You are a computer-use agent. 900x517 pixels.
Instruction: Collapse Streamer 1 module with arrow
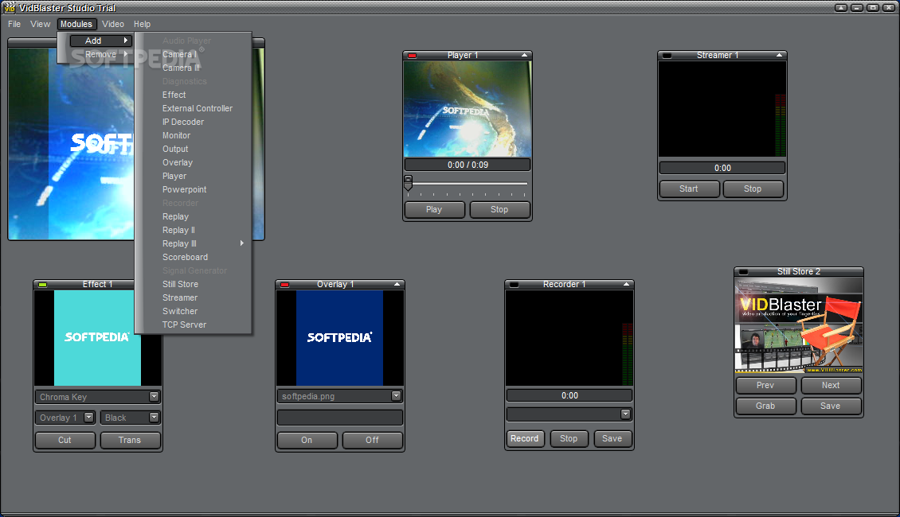(x=779, y=55)
